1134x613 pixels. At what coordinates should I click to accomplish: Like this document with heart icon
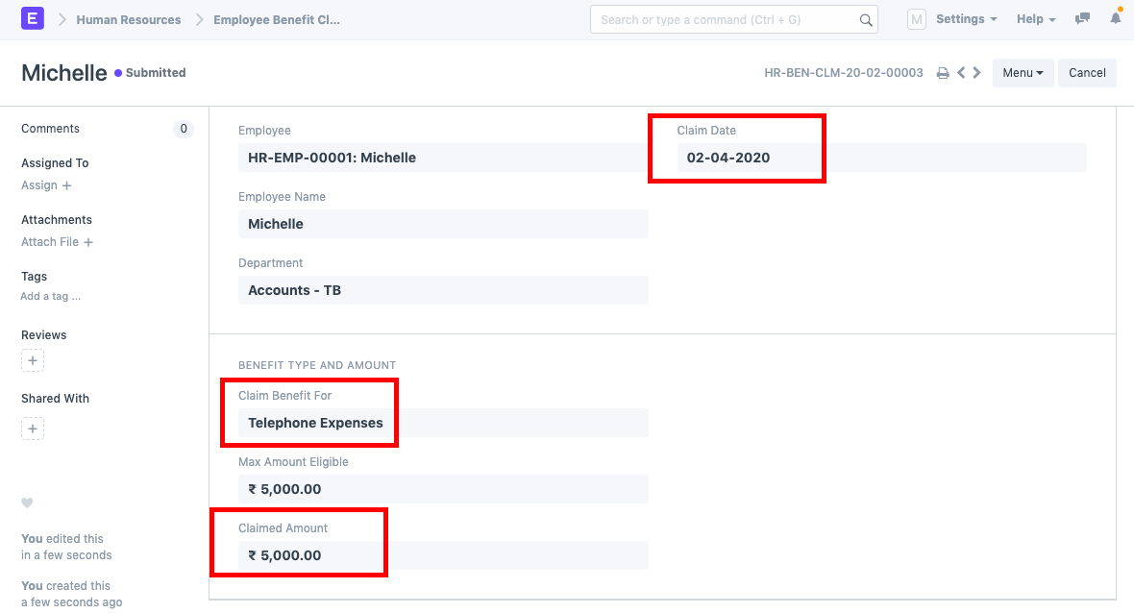27,503
